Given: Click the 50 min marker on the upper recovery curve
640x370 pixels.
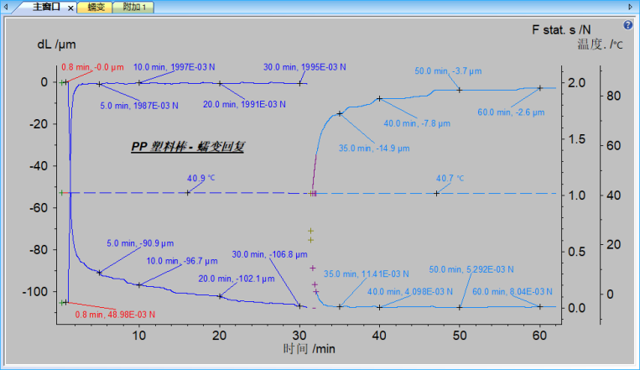Looking at the screenshot, I should coord(459,90).
